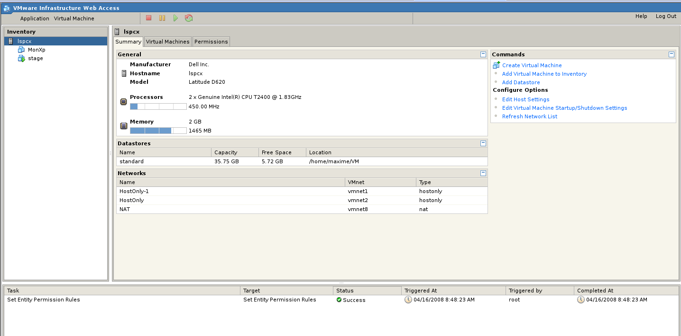Click the Add Datastore link

coord(521,82)
